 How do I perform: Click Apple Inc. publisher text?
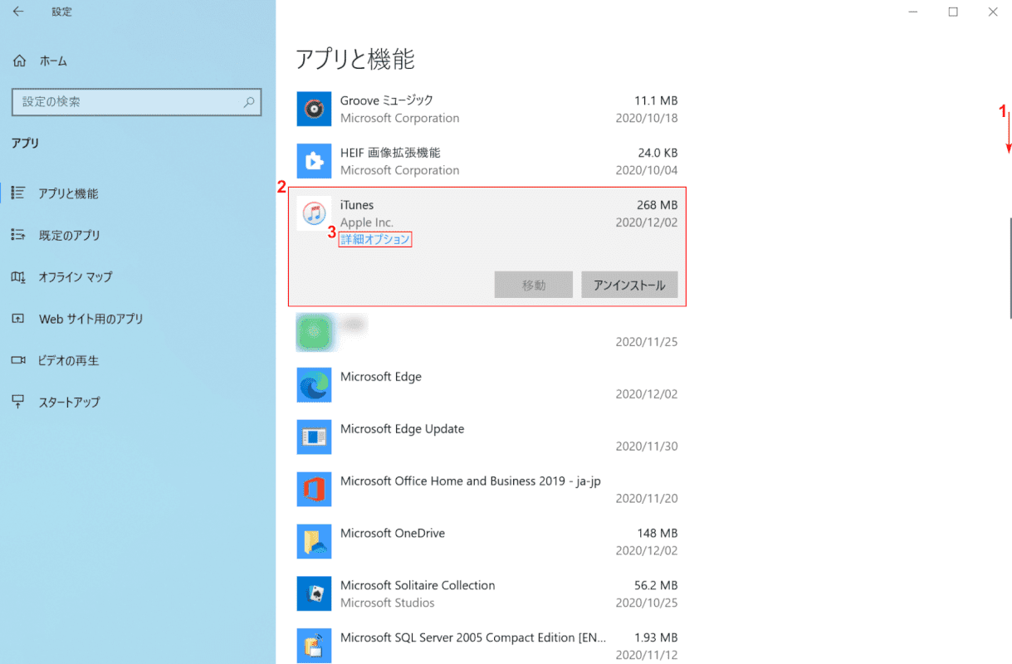click(367, 222)
